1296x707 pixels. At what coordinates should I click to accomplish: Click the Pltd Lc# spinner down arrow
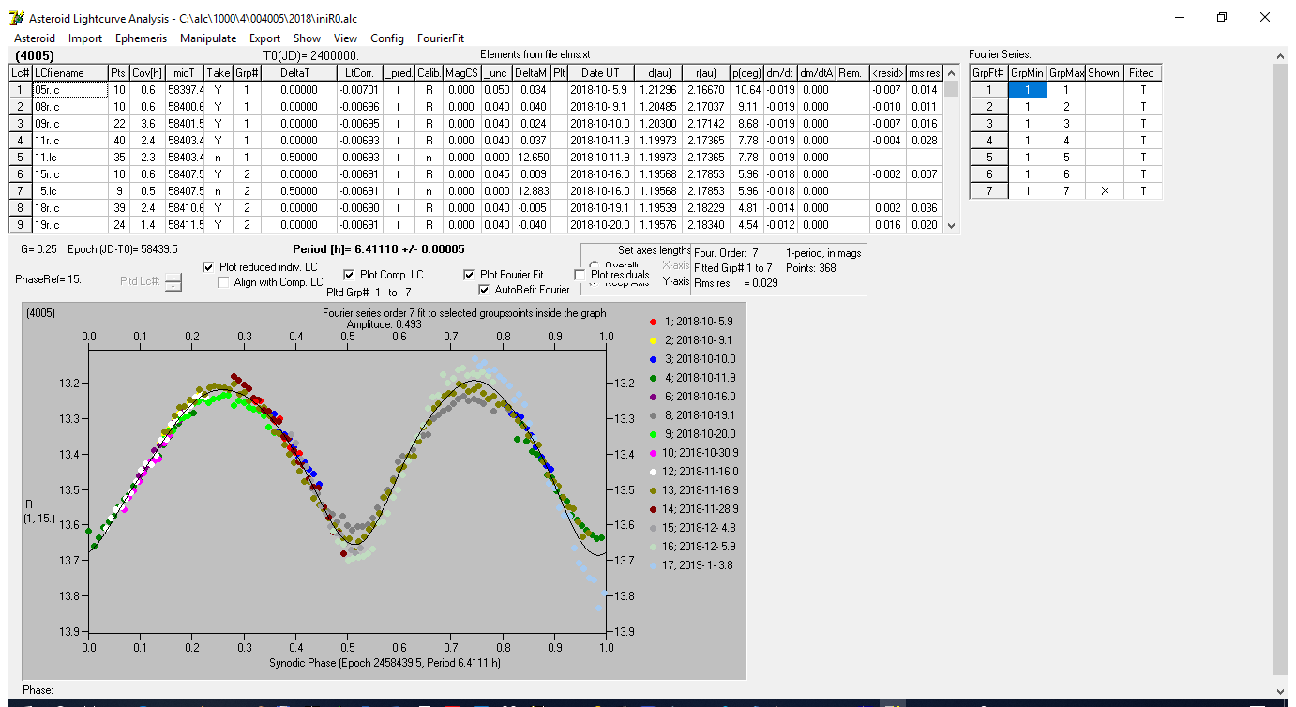pos(173,286)
